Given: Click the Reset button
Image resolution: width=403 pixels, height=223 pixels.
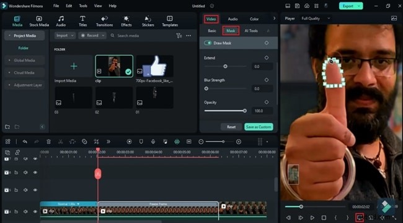Looking at the screenshot, I should click(x=231, y=127).
